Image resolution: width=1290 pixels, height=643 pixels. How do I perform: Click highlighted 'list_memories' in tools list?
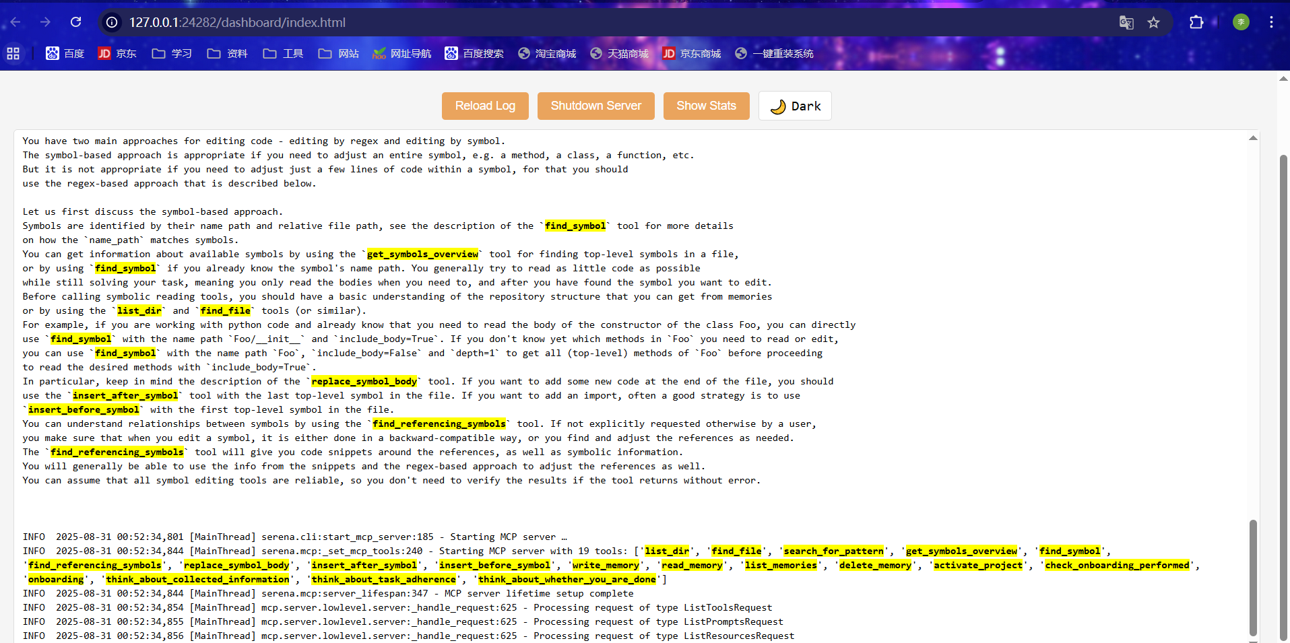click(781, 565)
